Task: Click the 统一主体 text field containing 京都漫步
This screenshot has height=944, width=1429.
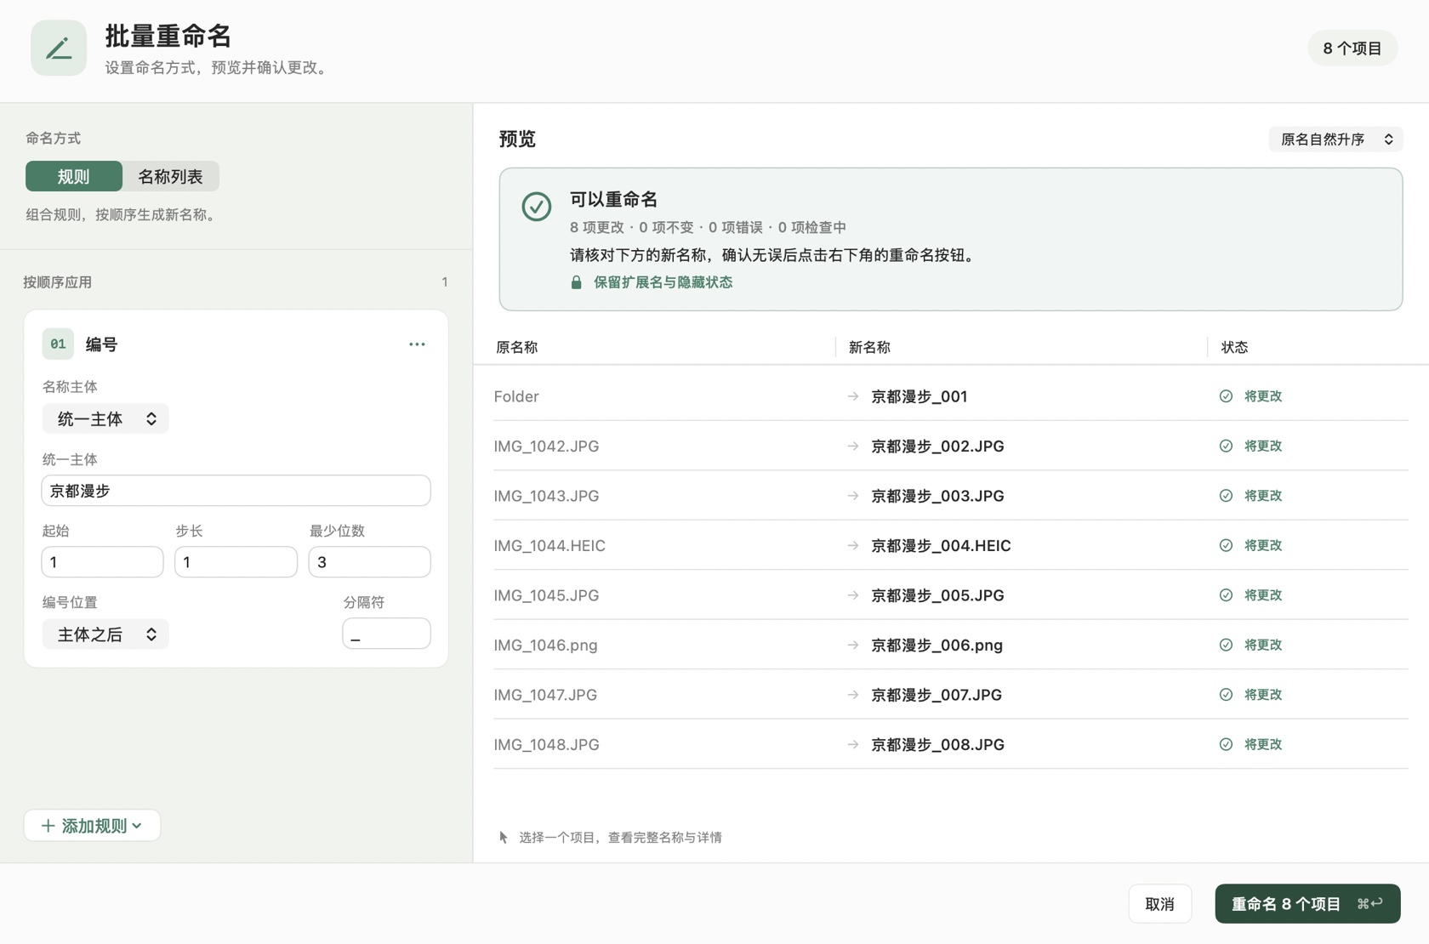Action: pos(236,491)
